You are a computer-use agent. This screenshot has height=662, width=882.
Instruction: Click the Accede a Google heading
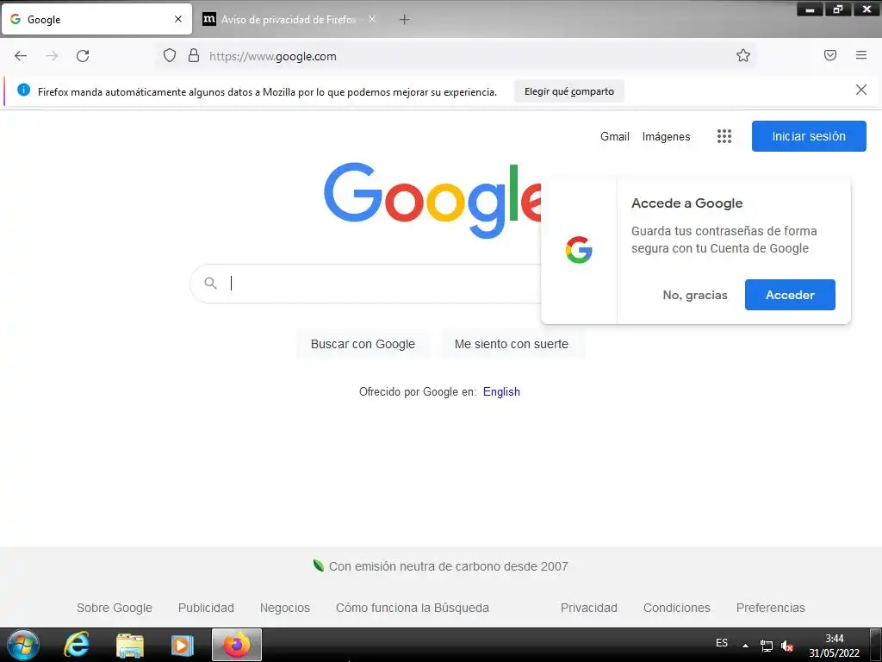coord(686,203)
